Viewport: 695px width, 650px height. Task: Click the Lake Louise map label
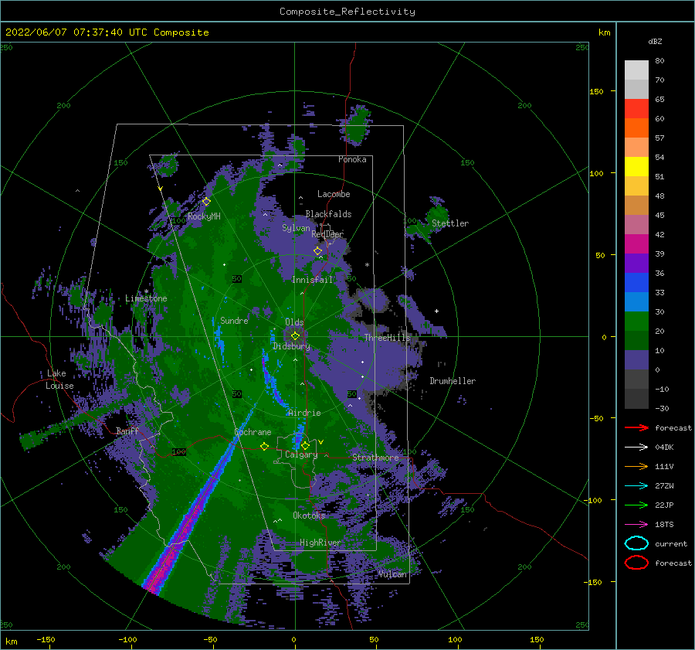[x=59, y=379]
